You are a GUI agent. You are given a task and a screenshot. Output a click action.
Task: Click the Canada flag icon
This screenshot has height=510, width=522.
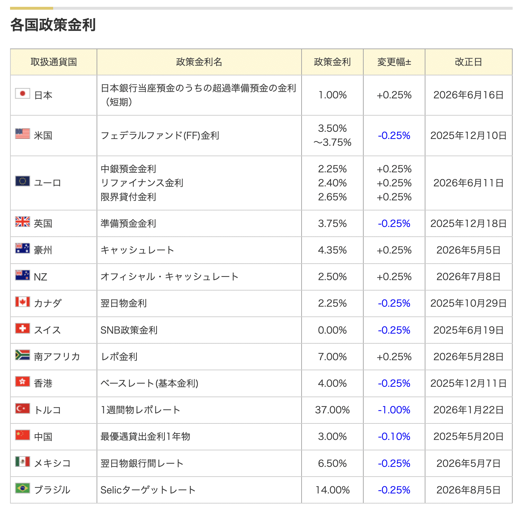[23, 302]
